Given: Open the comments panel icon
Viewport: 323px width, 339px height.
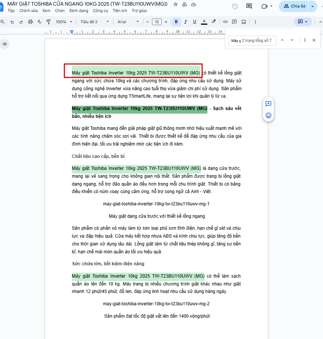Looking at the screenshot, I should (249, 6).
